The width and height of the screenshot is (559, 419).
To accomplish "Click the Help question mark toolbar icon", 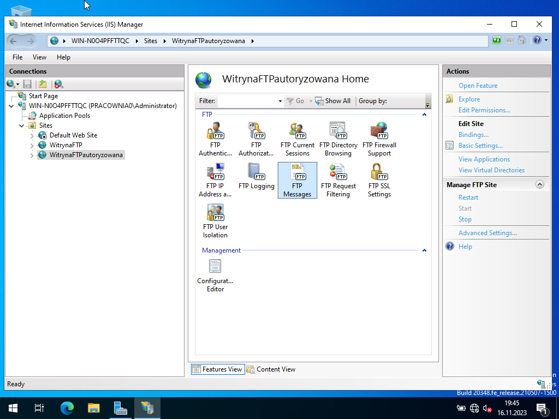I will 537,40.
